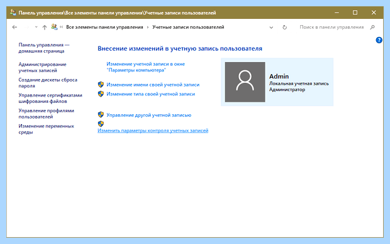Open 'Создание дискеты сброса пароля'
Screen dimensions: 390x244
coord(48,83)
